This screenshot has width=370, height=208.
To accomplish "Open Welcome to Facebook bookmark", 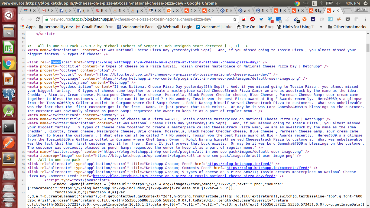I will pos(135,27).
